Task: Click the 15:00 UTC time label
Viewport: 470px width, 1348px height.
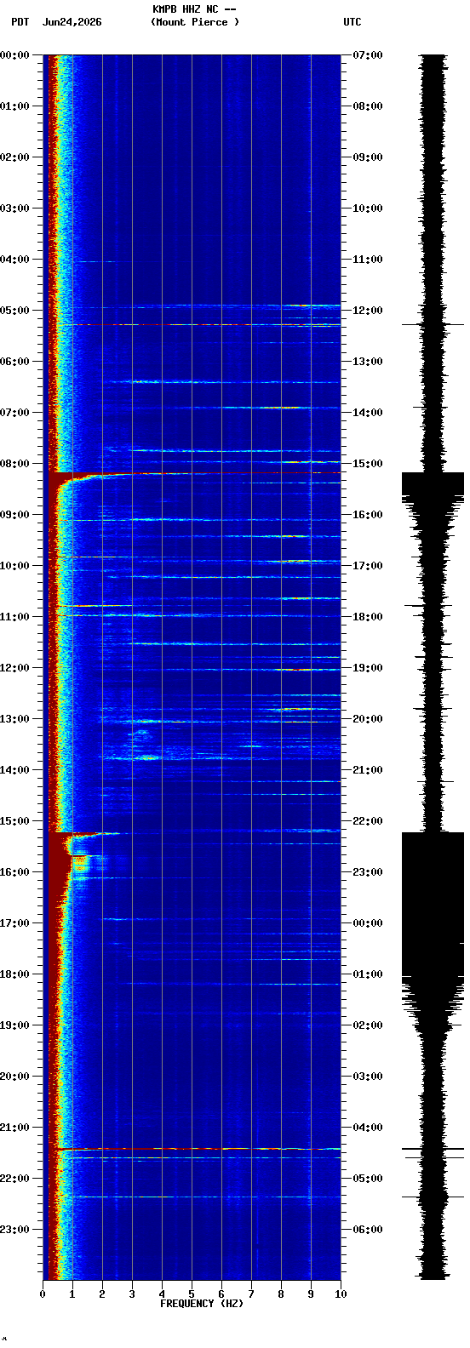Action: (368, 464)
